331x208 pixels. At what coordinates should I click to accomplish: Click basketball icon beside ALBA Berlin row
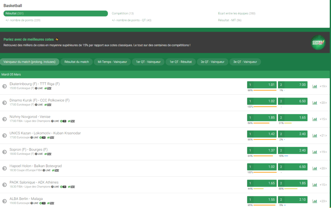tap(5, 201)
